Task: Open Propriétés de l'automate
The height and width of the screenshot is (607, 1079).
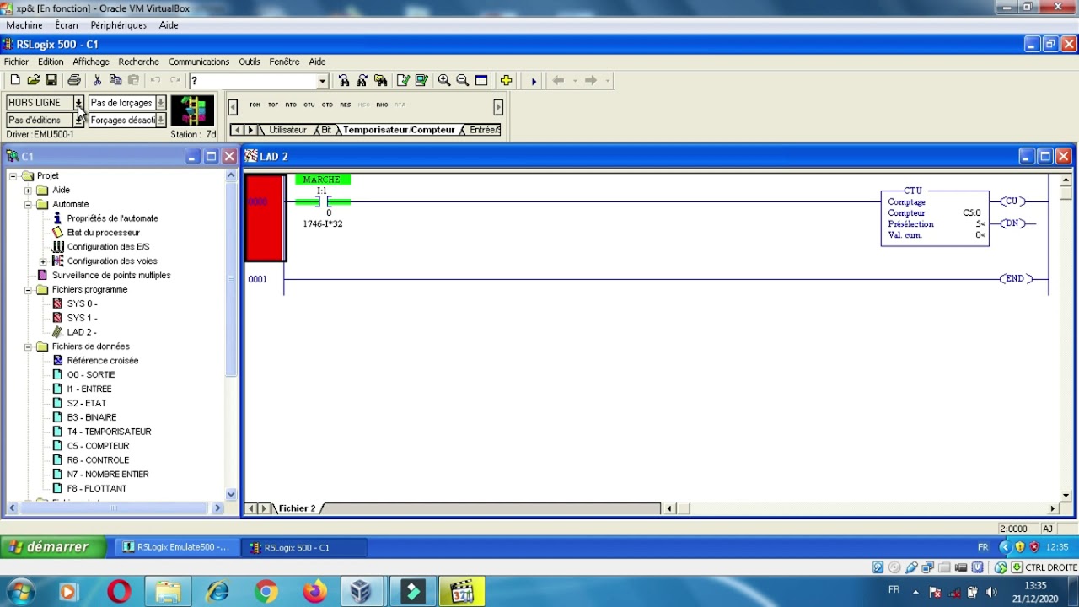Action: 112,218
